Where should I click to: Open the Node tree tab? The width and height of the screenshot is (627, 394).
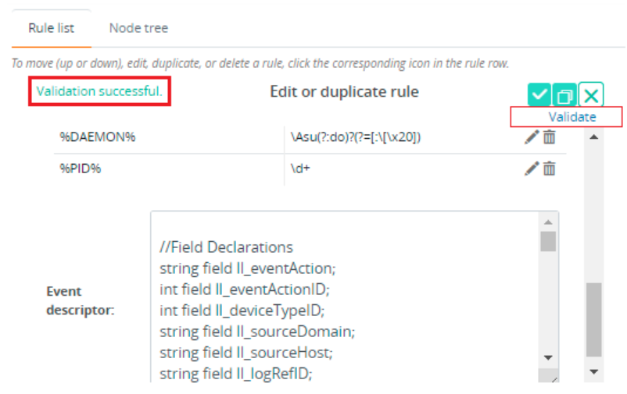(x=138, y=28)
